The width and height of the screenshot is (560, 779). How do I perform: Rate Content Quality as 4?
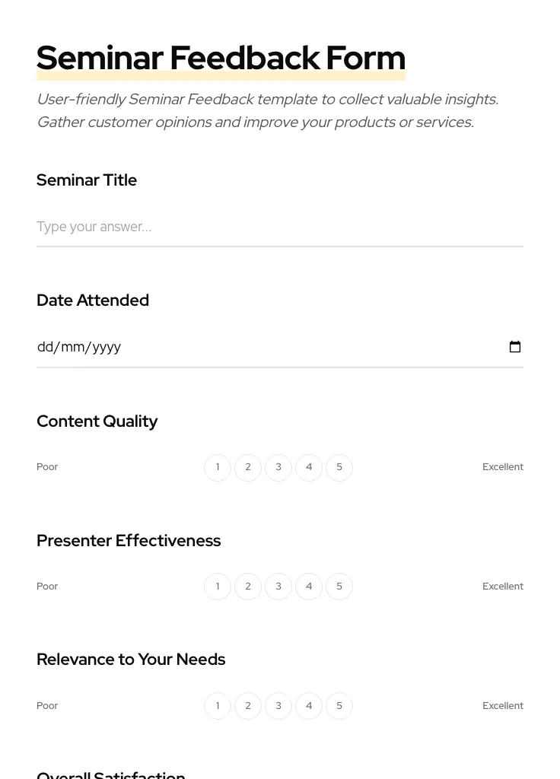[x=309, y=467]
